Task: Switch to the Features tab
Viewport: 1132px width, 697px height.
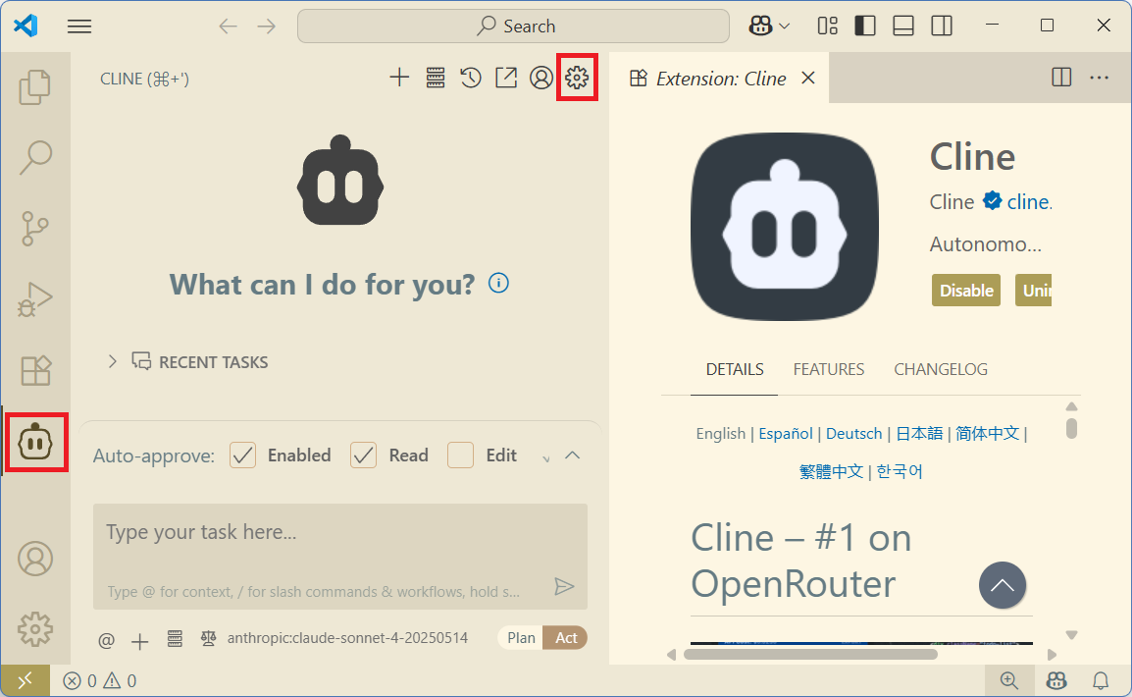Action: (x=829, y=369)
